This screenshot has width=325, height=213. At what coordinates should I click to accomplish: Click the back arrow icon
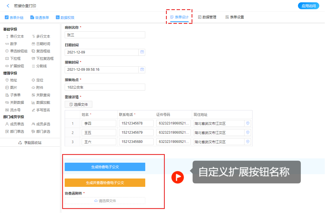point(8,6)
